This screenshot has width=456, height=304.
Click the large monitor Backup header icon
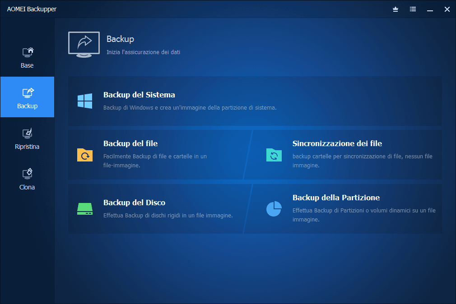coord(84,45)
